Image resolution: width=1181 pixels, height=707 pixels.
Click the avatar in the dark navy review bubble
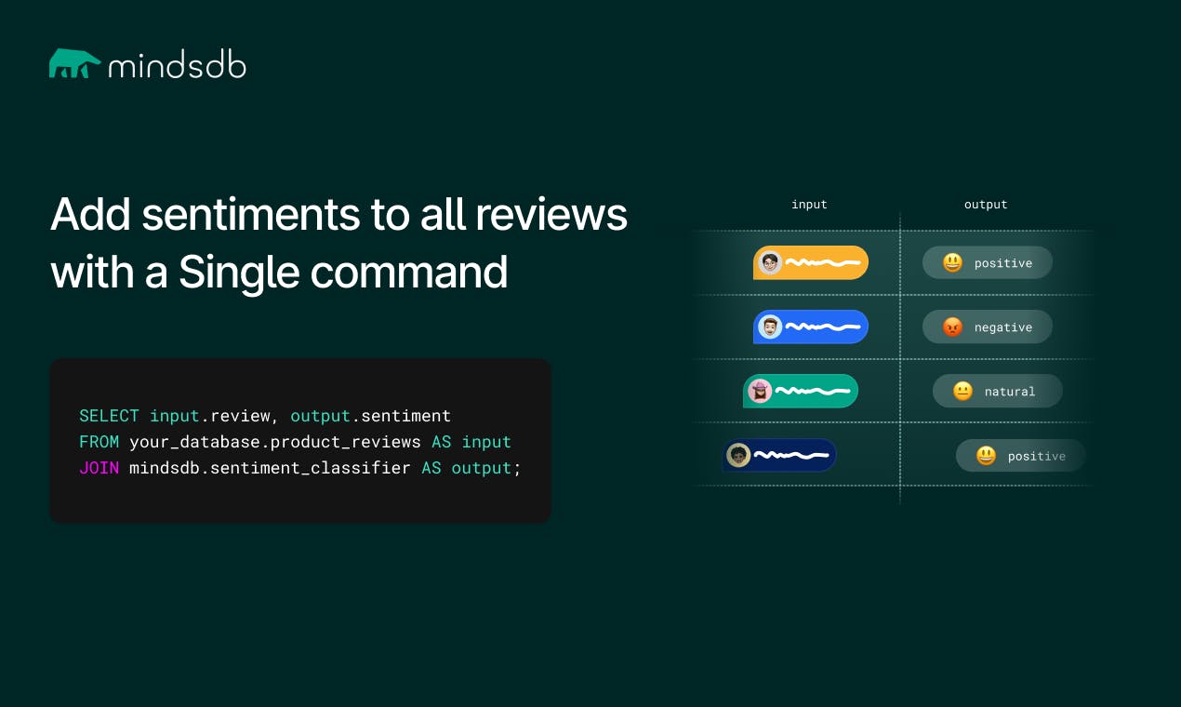pyautogui.click(x=738, y=455)
